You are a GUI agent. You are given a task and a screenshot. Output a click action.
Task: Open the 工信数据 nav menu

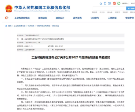[x=112, y=18]
